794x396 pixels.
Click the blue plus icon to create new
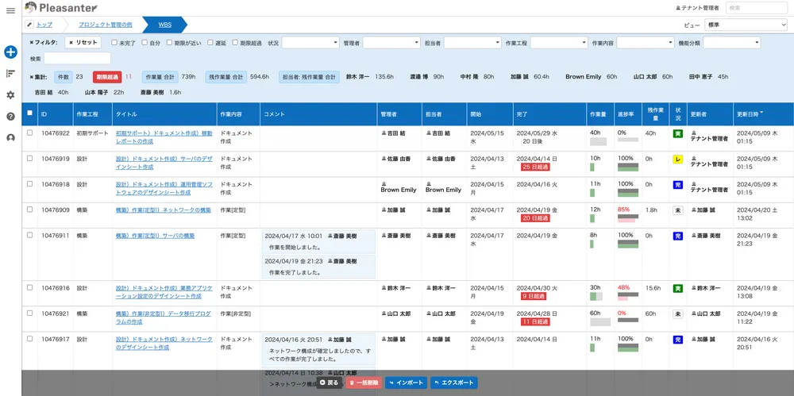point(10,52)
